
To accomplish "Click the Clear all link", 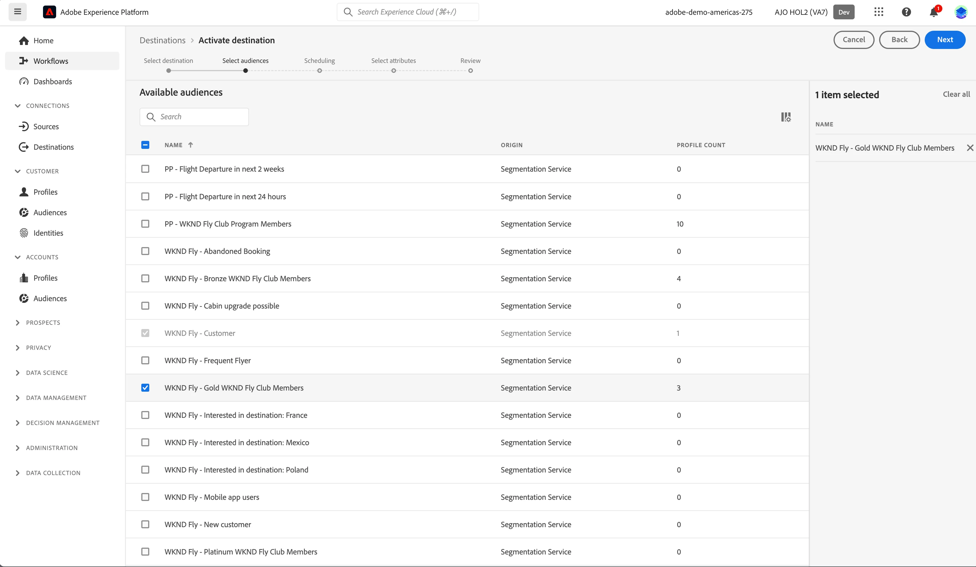I will point(956,94).
